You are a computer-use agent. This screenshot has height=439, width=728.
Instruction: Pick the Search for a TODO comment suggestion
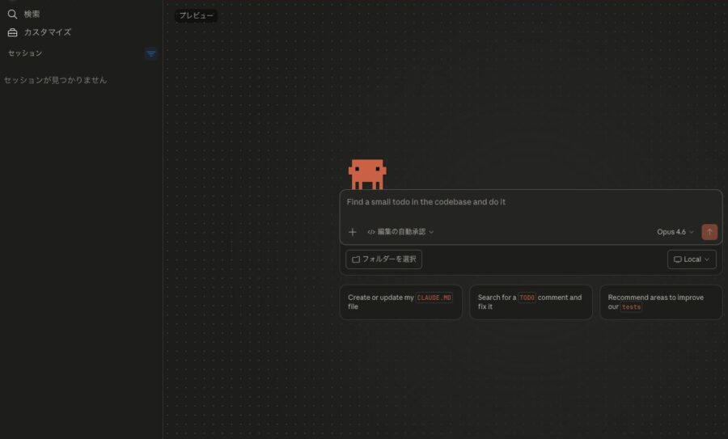(x=531, y=302)
